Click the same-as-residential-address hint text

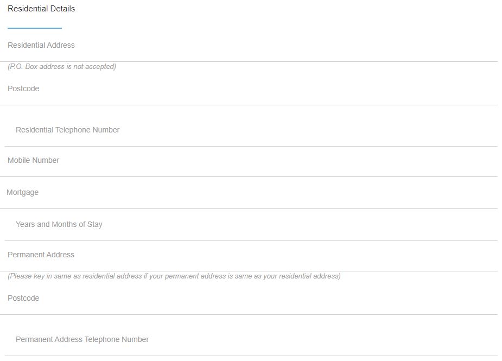[174, 276]
